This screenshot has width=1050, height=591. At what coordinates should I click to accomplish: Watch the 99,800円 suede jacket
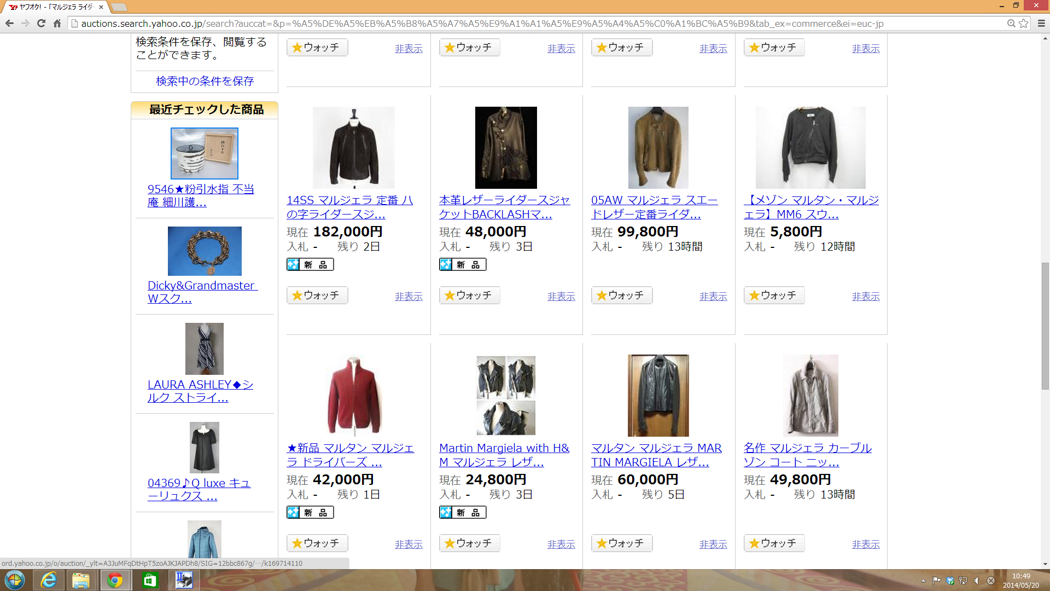[622, 296]
